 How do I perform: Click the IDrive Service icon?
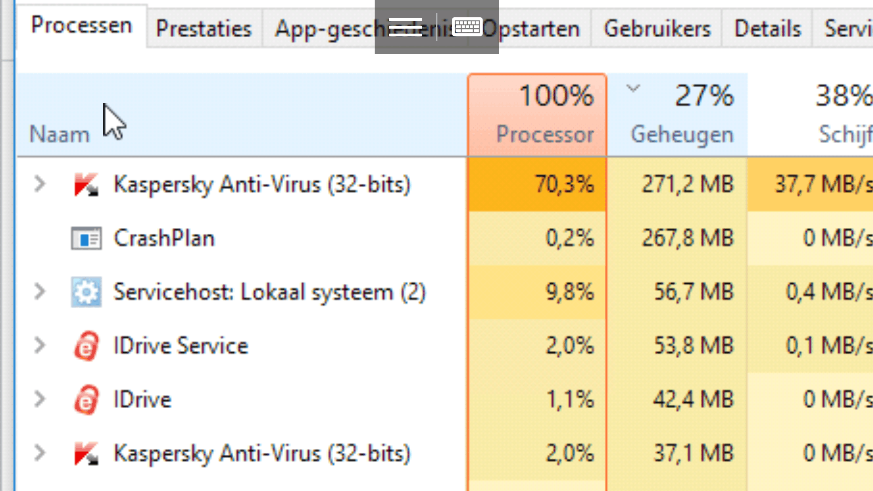point(86,346)
